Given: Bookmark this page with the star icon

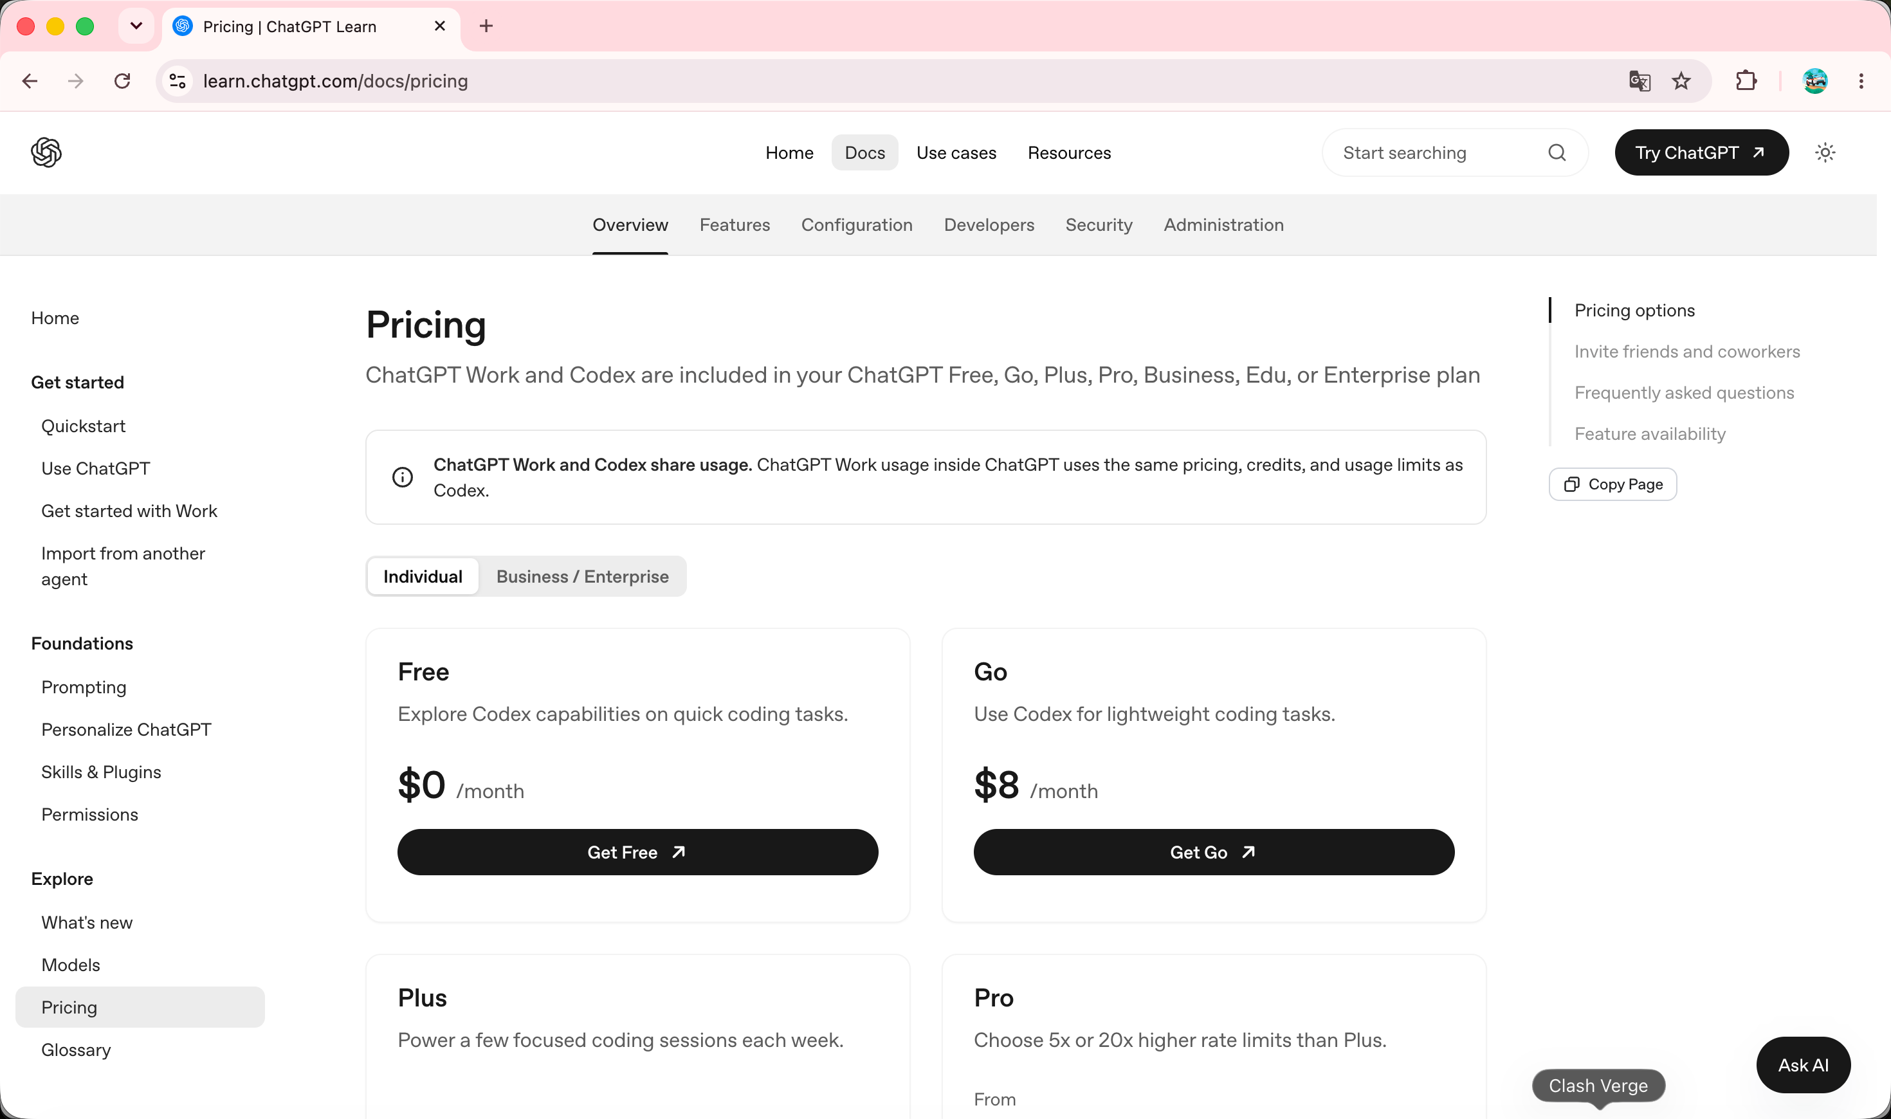Looking at the screenshot, I should [x=1681, y=80].
